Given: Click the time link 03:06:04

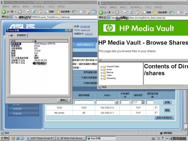Looking at the screenshot, I should pyautogui.click(x=85, y=26).
